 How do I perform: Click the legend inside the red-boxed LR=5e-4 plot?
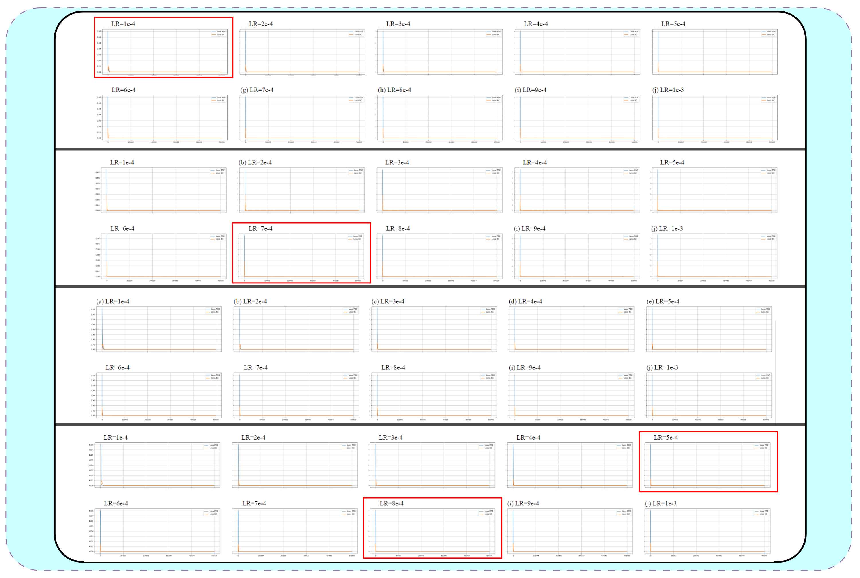pyautogui.click(x=762, y=447)
